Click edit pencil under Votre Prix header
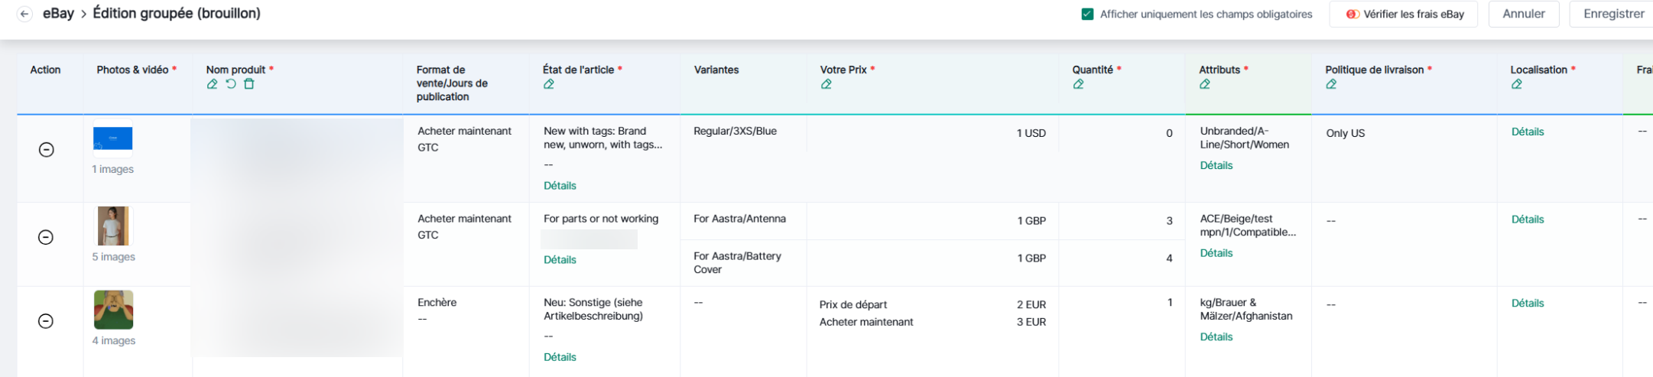 (x=826, y=84)
